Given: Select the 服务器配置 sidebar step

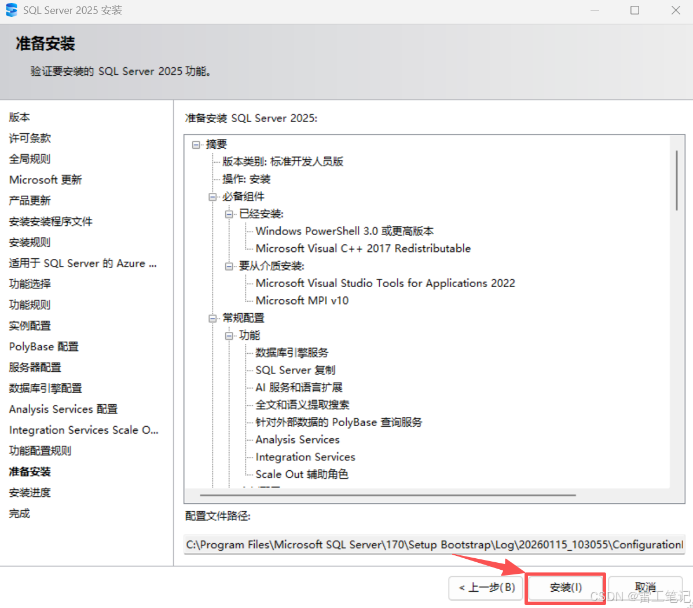Looking at the screenshot, I should 35,367.
